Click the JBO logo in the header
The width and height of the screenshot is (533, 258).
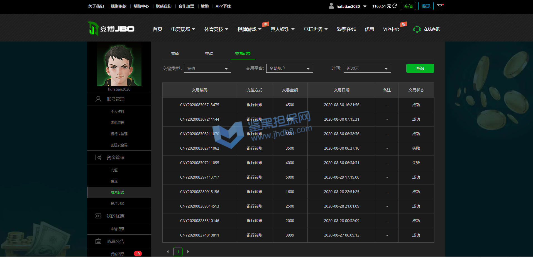point(111,29)
